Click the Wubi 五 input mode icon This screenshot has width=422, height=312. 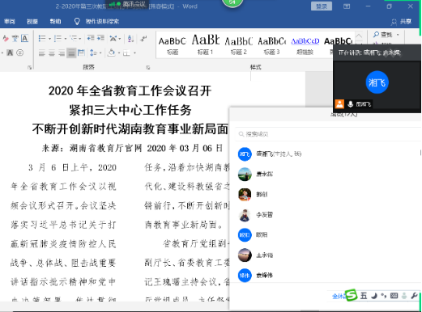(364, 296)
